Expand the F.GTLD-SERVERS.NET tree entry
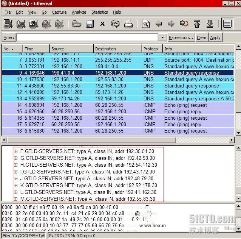 point(16,151)
